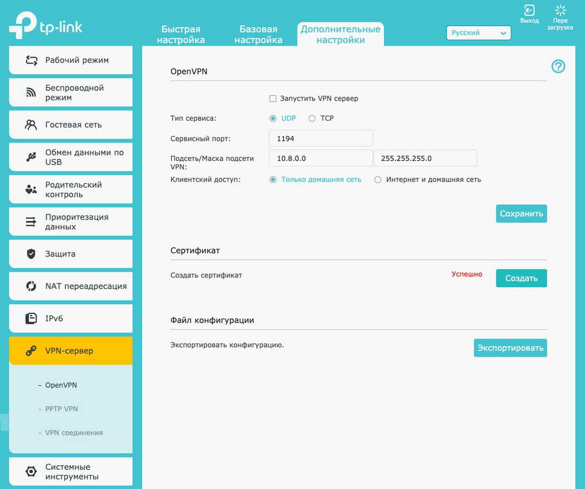
Task: Click the Выход logout icon
Action: [529, 11]
